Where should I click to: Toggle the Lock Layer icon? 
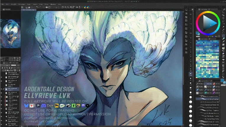9,68
